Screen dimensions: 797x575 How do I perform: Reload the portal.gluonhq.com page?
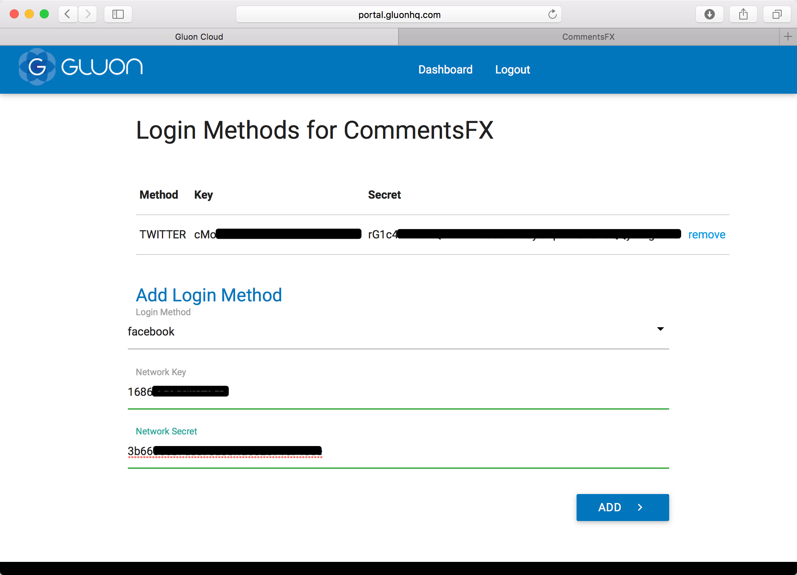click(552, 14)
